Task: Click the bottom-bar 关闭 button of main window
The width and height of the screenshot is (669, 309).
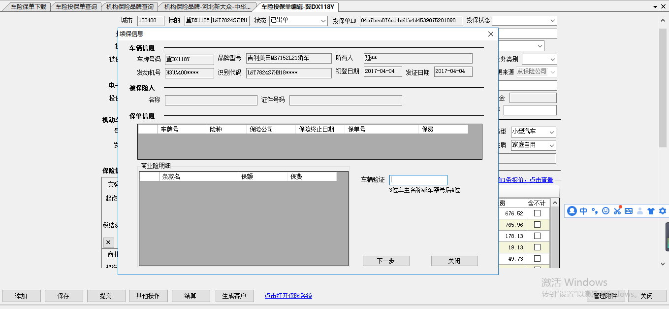Action: pyautogui.click(x=647, y=296)
